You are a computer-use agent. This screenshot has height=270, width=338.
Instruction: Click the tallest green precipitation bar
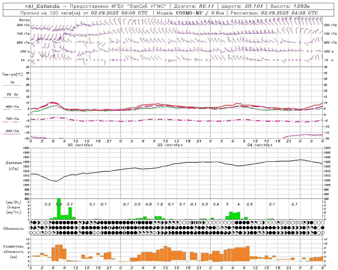click(x=59, y=209)
